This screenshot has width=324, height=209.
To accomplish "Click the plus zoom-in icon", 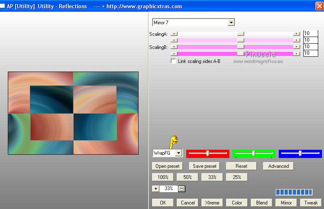I will pyautogui.click(x=155, y=188).
